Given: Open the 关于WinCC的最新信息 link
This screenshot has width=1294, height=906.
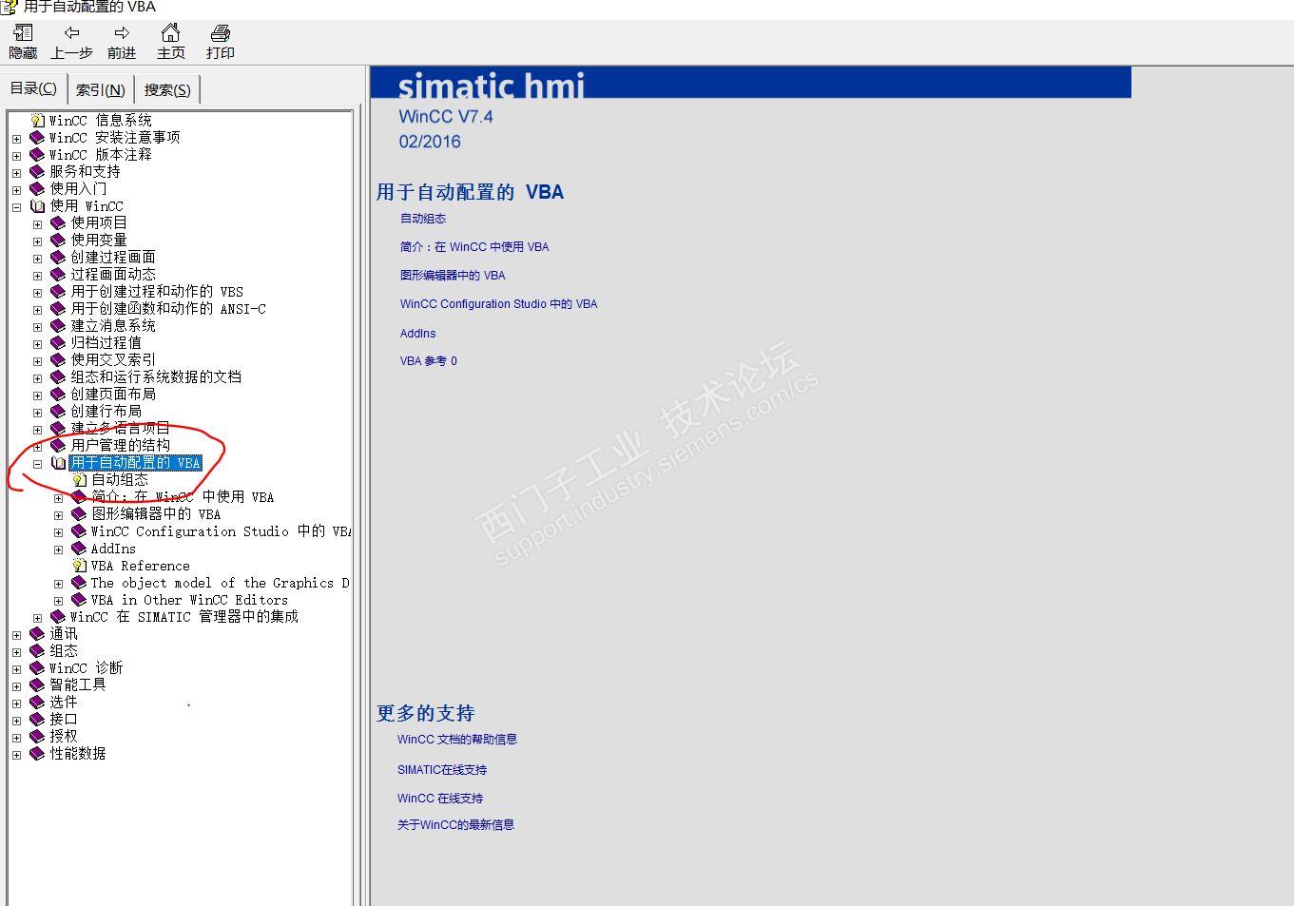Looking at the screenshot, I should (456, 825).
